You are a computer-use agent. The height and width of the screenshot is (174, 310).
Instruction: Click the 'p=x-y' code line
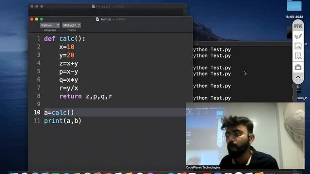(x=69, y=72)
